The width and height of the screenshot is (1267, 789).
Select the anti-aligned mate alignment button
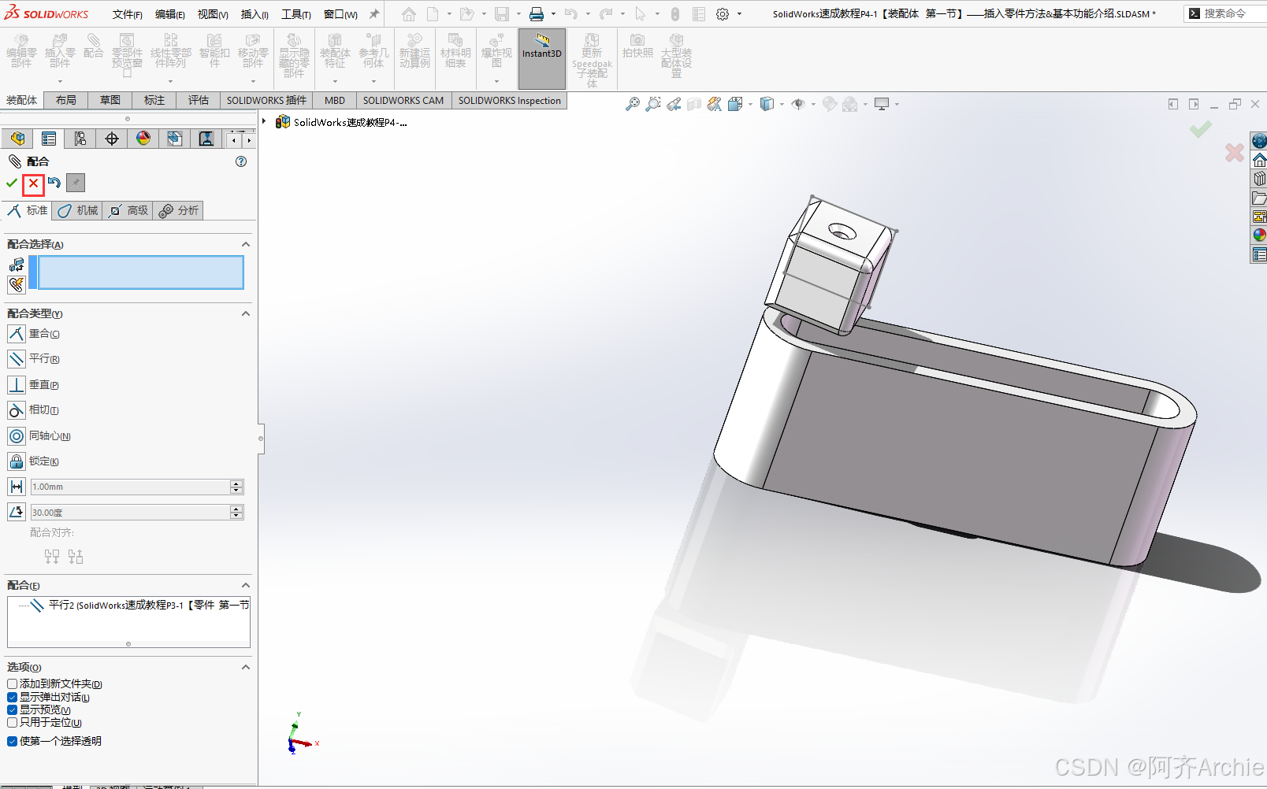76,557
